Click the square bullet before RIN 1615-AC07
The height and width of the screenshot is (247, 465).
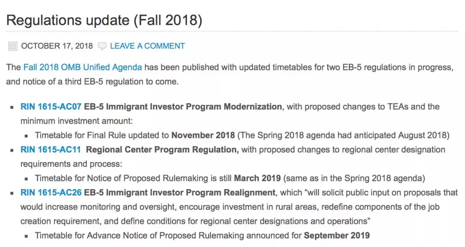(x=12, y=107)
